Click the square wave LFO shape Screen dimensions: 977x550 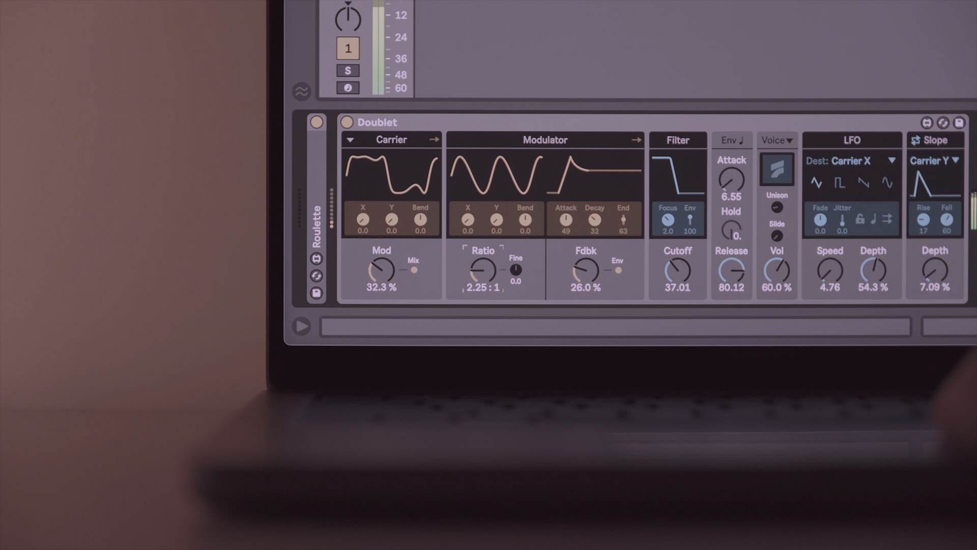click(839, 183)
